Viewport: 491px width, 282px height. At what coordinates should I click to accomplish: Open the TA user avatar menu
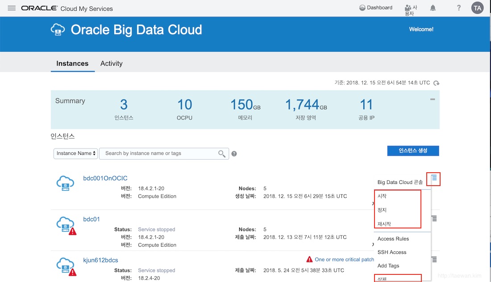(x=477, y=8)
